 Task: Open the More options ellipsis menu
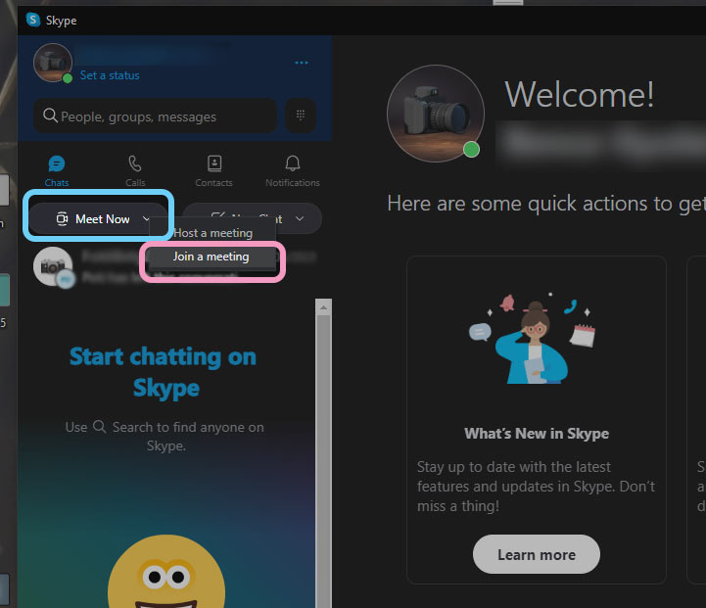(x=302, y=63)
